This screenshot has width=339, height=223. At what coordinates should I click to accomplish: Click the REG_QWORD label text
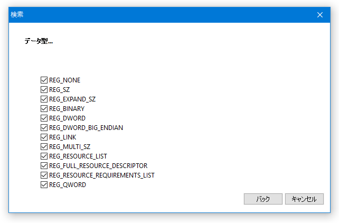(68, 185)
